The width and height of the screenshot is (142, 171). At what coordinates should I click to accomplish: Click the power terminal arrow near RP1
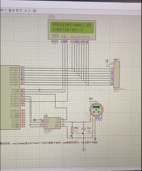tap(107, 61)
